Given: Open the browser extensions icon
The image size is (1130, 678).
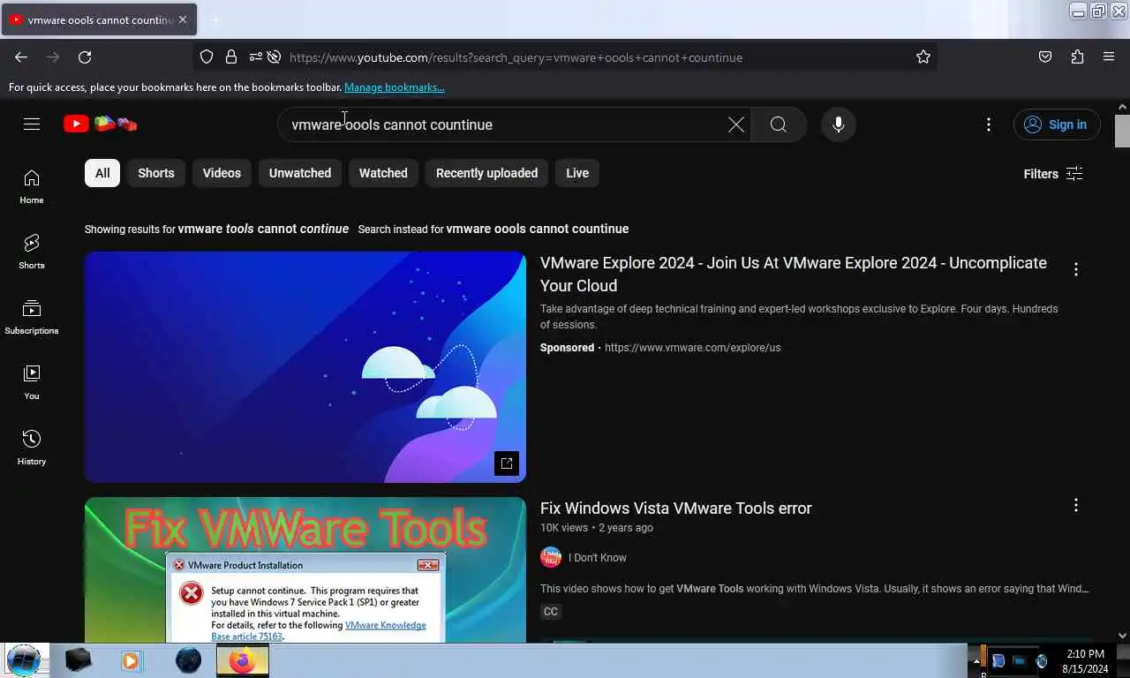Looking at the screenshot, I should pyautogui.click(x=1077, y=57).
